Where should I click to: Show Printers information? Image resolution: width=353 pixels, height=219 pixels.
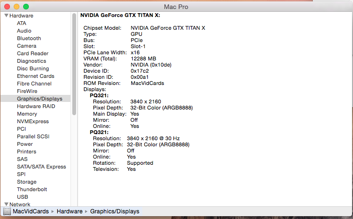26,152
